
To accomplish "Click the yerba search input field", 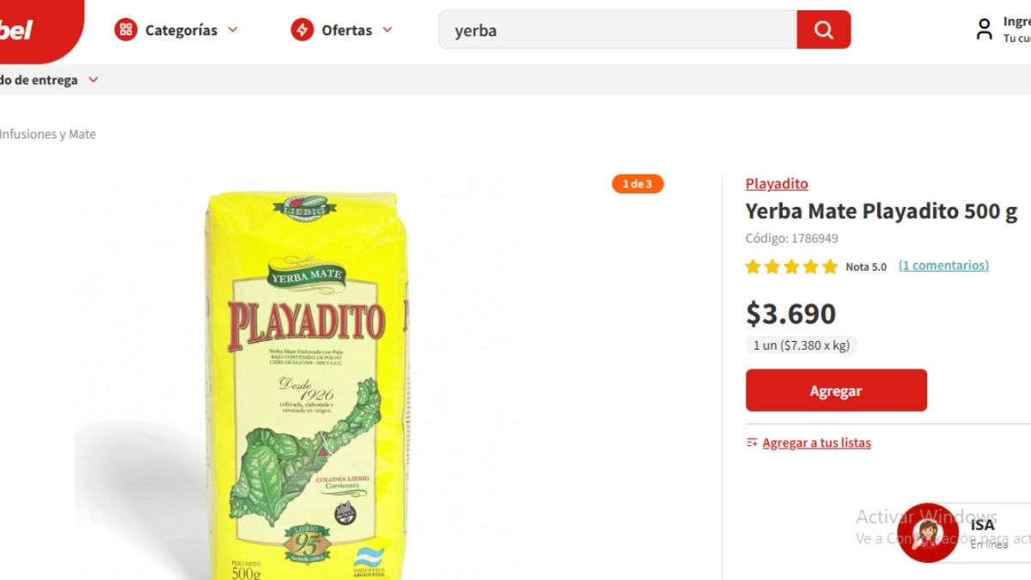I will click(x=619, y=28).
